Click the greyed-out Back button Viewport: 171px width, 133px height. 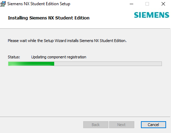[x=96, y=125]
